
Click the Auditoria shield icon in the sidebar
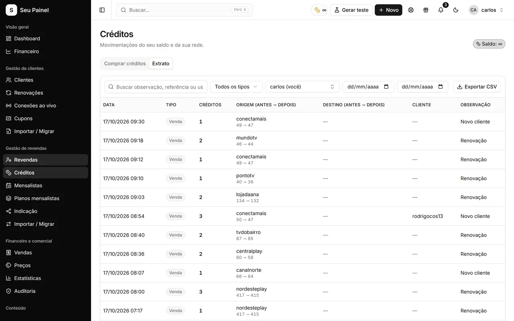(x=8, y=291)
